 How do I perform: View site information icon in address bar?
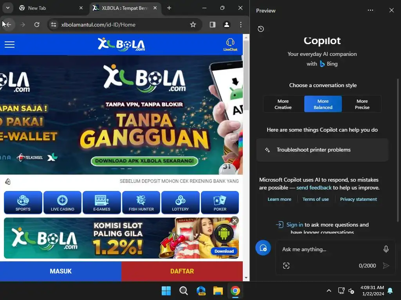[x=54, y=25]
